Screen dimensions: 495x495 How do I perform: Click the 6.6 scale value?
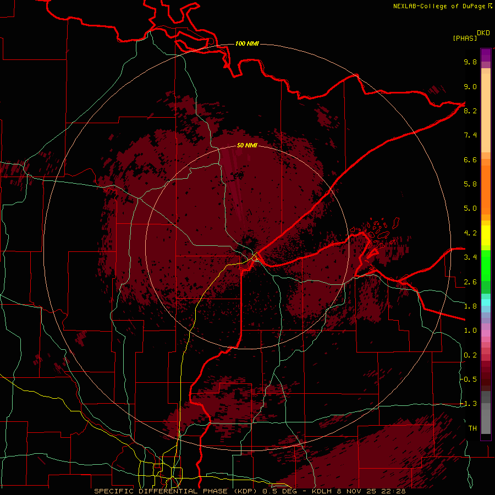pyautogui.click(x=470, y=159)
